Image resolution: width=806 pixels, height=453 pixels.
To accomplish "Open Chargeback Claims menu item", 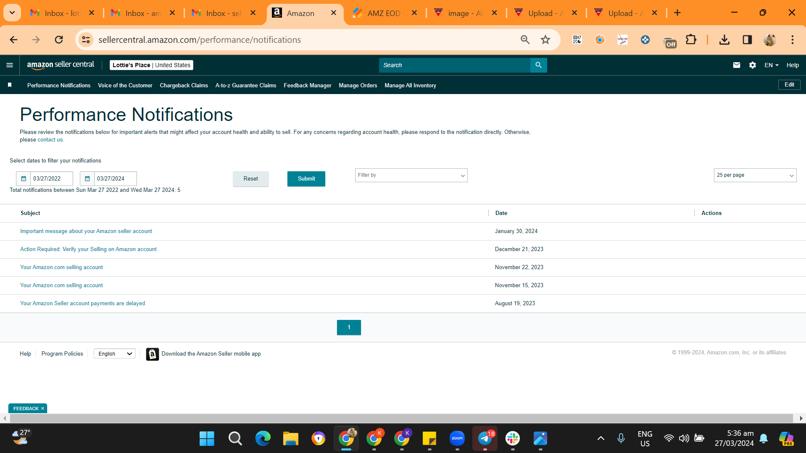I will (184, 86).
